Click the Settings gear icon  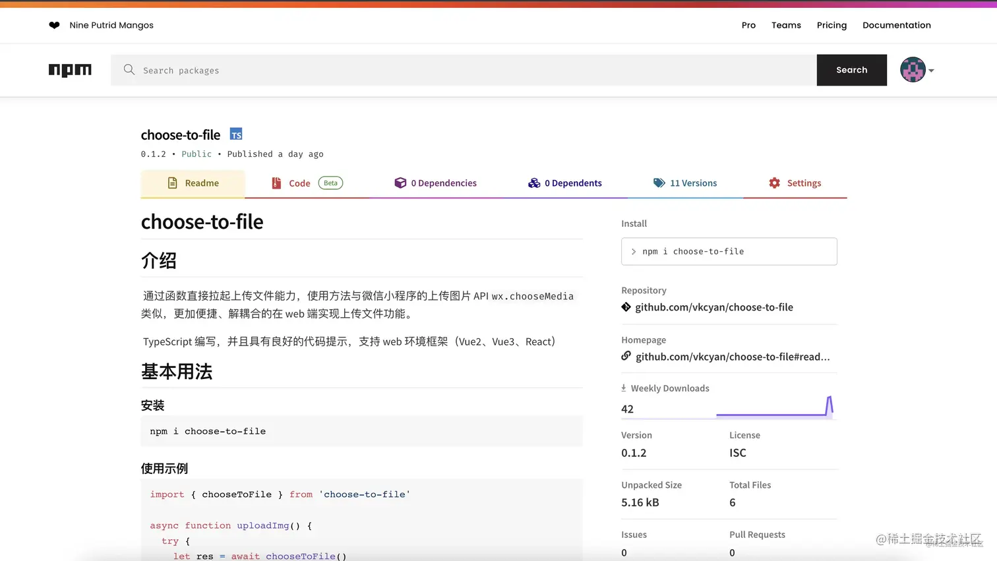(x=775, y=183)
